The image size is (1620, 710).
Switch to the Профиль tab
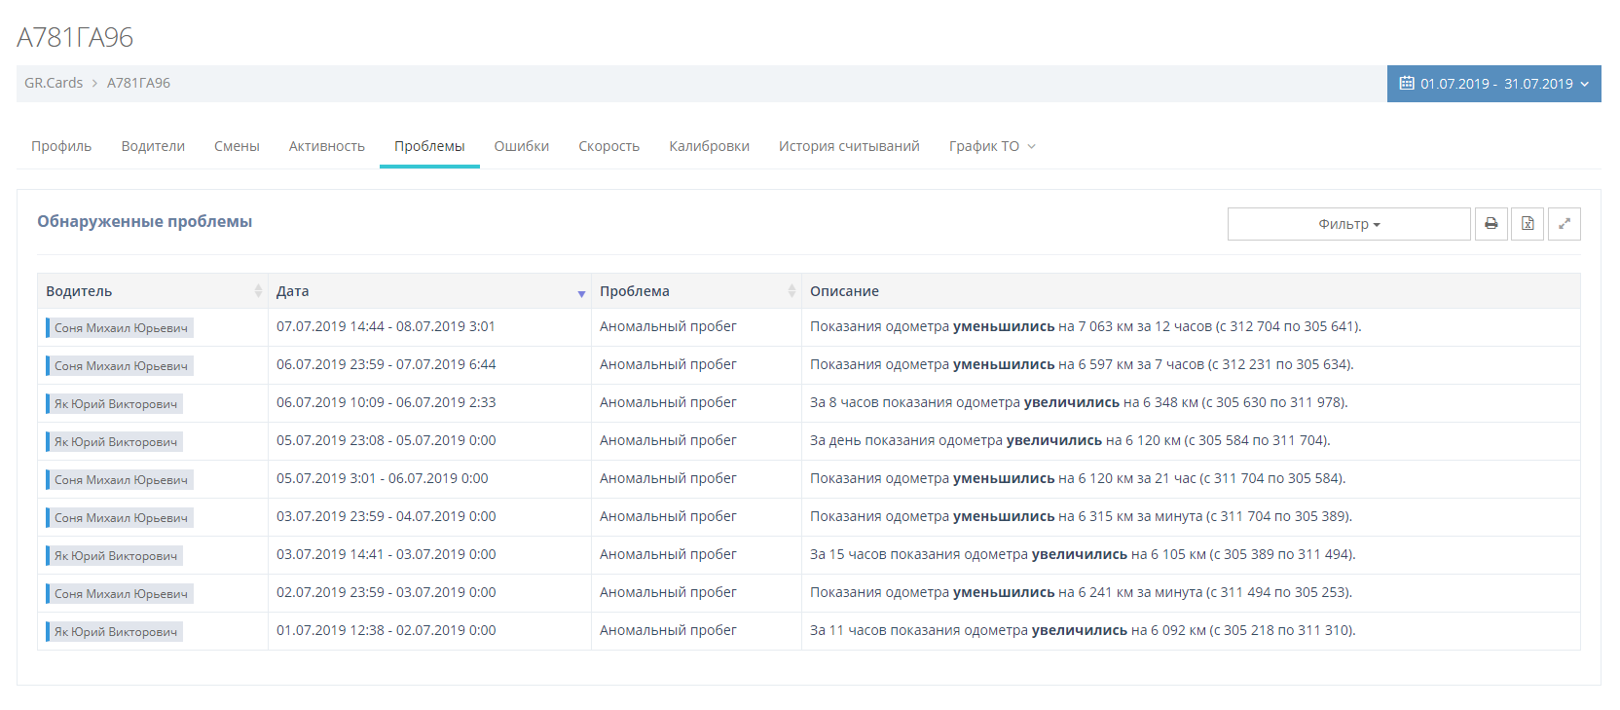pos(61,146)
